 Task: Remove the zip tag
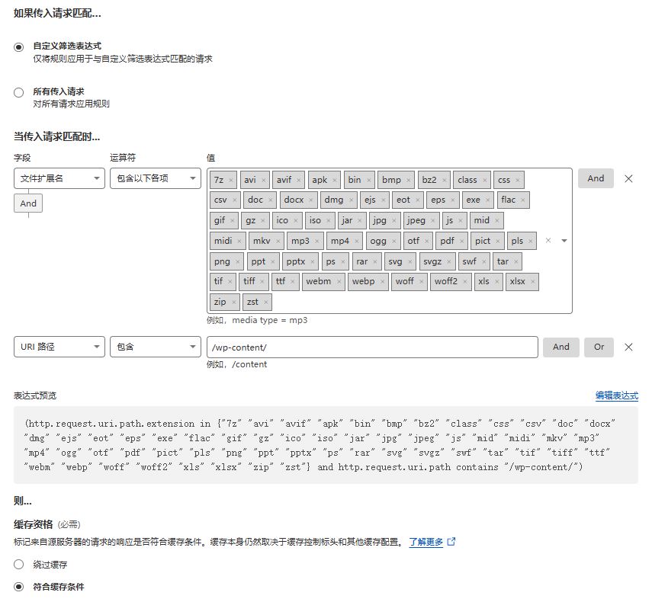233,302
